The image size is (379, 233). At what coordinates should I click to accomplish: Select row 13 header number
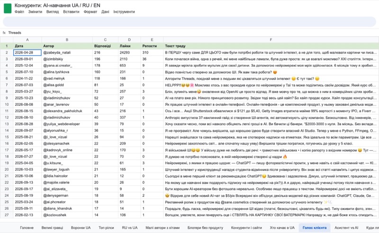point(7,124)
